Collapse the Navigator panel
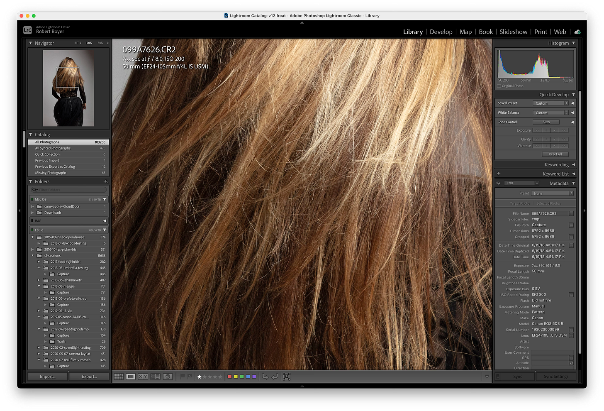Viewport: 604px width, 411px height. coord(30,43)
